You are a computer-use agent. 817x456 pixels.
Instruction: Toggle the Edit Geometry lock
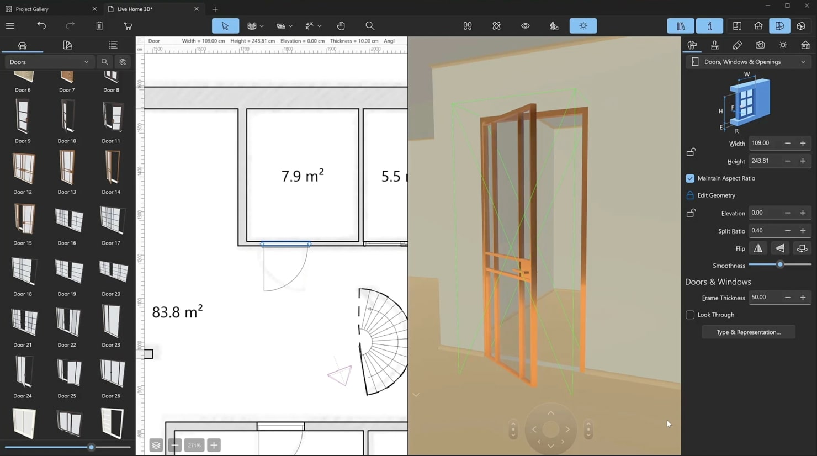[x=690, y=195]
